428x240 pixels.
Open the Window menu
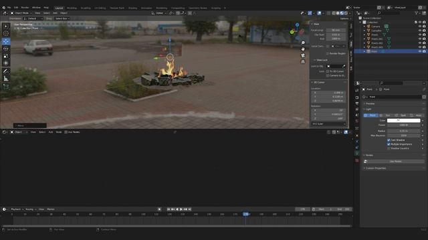pyautogui.click(x=36, y=7)
